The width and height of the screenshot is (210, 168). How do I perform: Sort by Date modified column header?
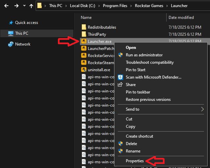181,18
